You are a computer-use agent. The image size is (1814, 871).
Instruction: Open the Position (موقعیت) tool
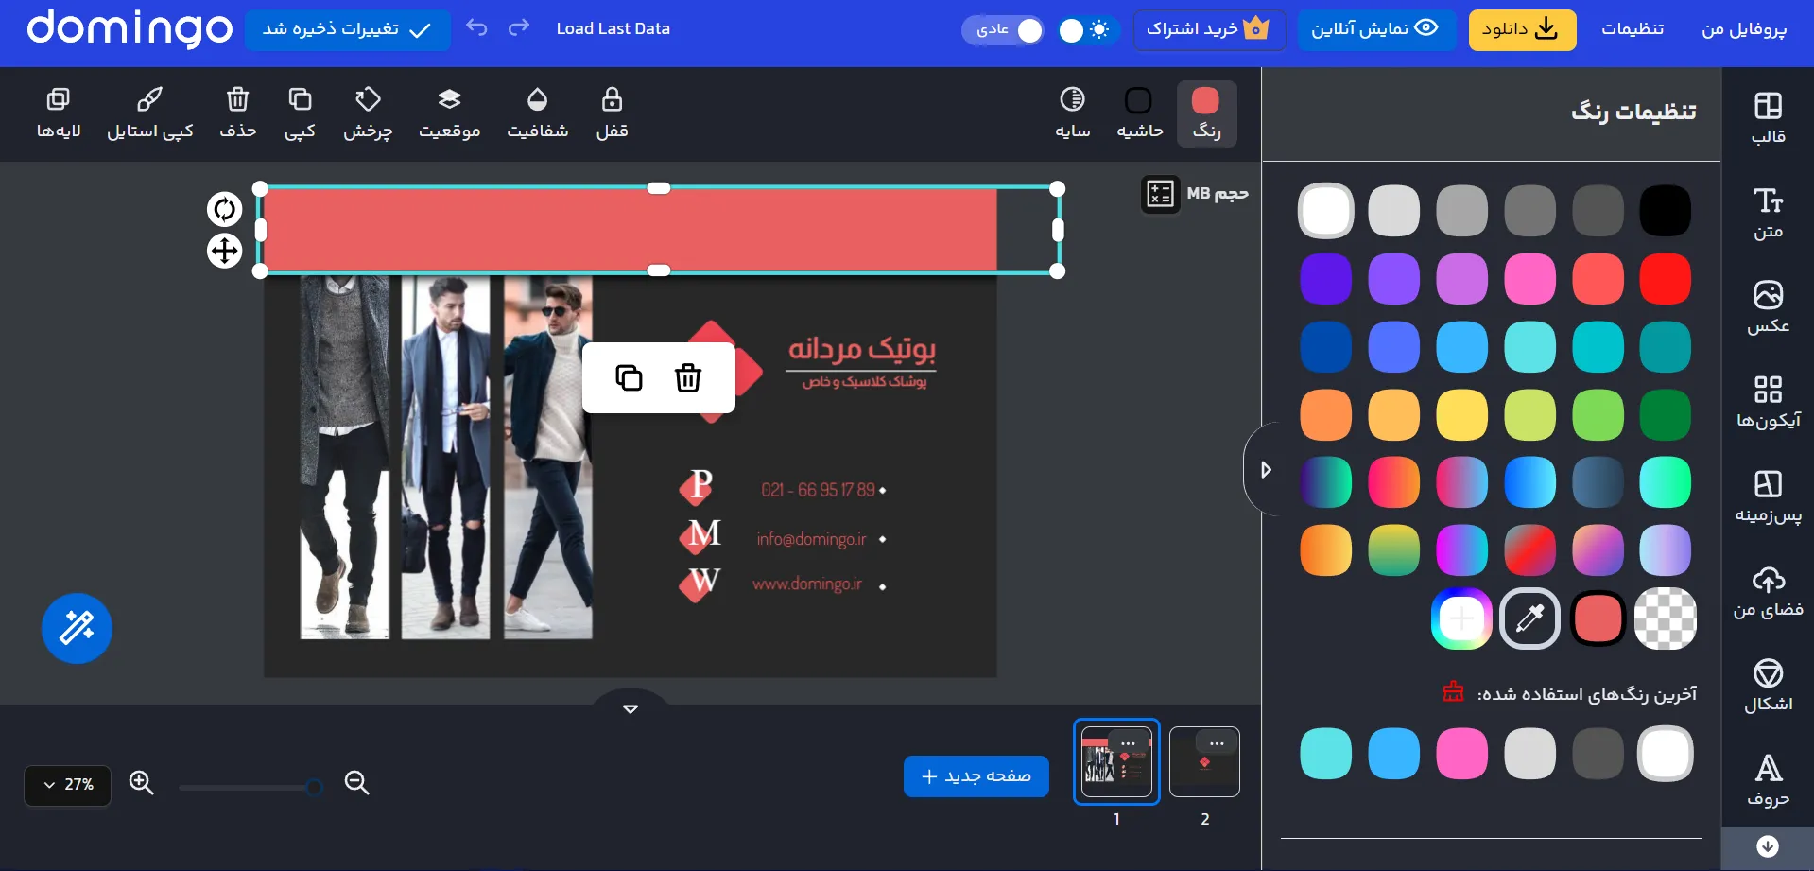[450, 113]
